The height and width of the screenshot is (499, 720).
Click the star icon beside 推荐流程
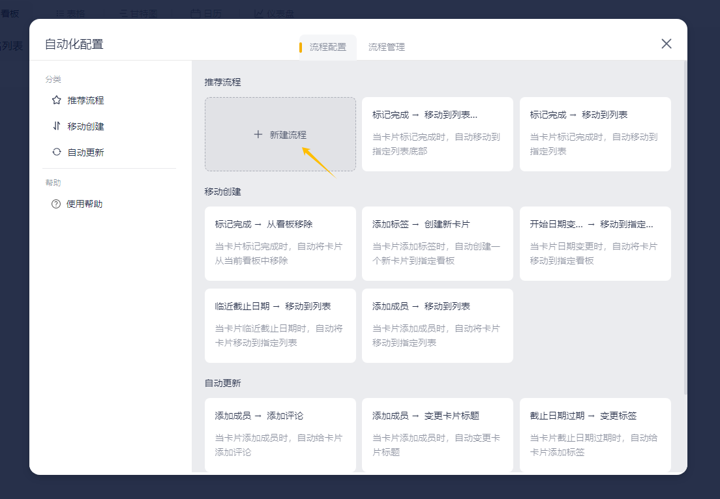[x=57, y=100]
